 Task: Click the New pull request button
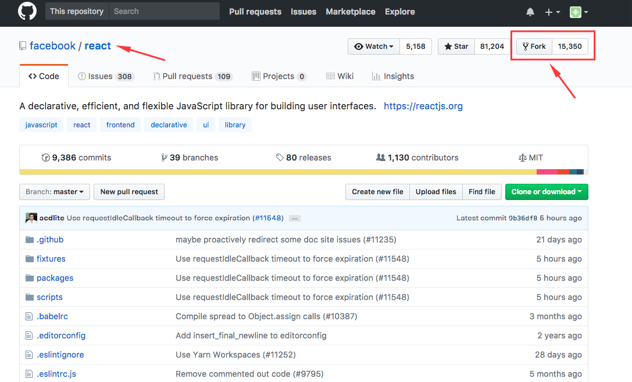click(129, 192)
